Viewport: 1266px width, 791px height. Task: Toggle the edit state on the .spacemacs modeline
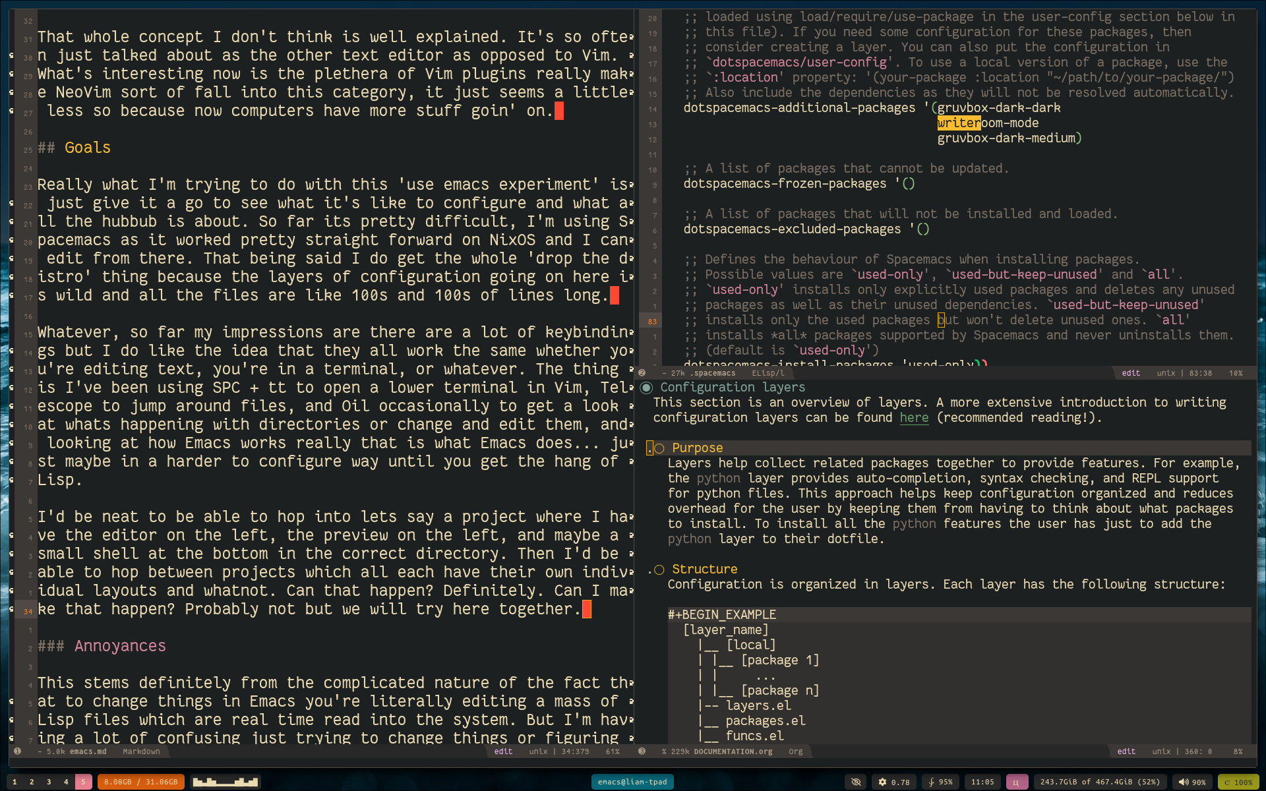1131,373
